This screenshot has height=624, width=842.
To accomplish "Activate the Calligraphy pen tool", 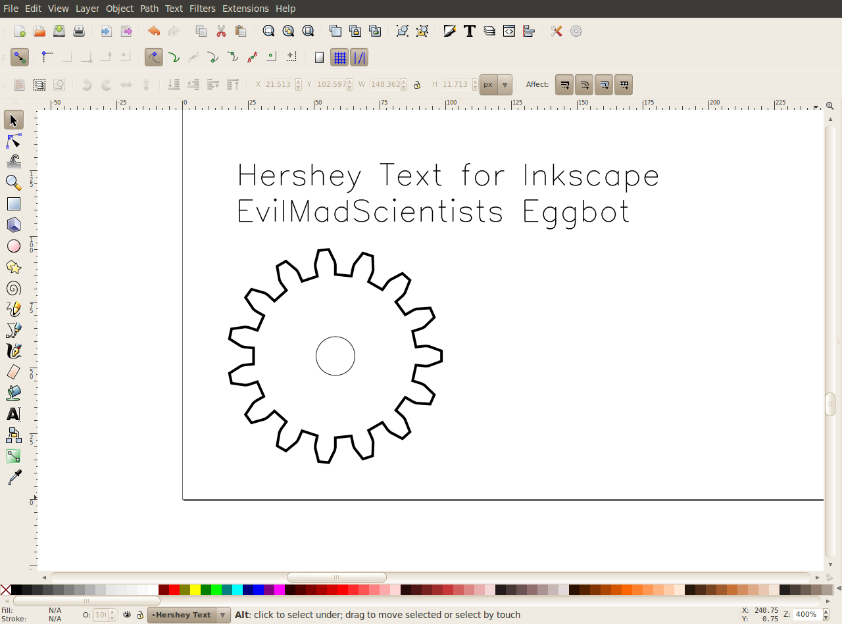I will 14,351.
